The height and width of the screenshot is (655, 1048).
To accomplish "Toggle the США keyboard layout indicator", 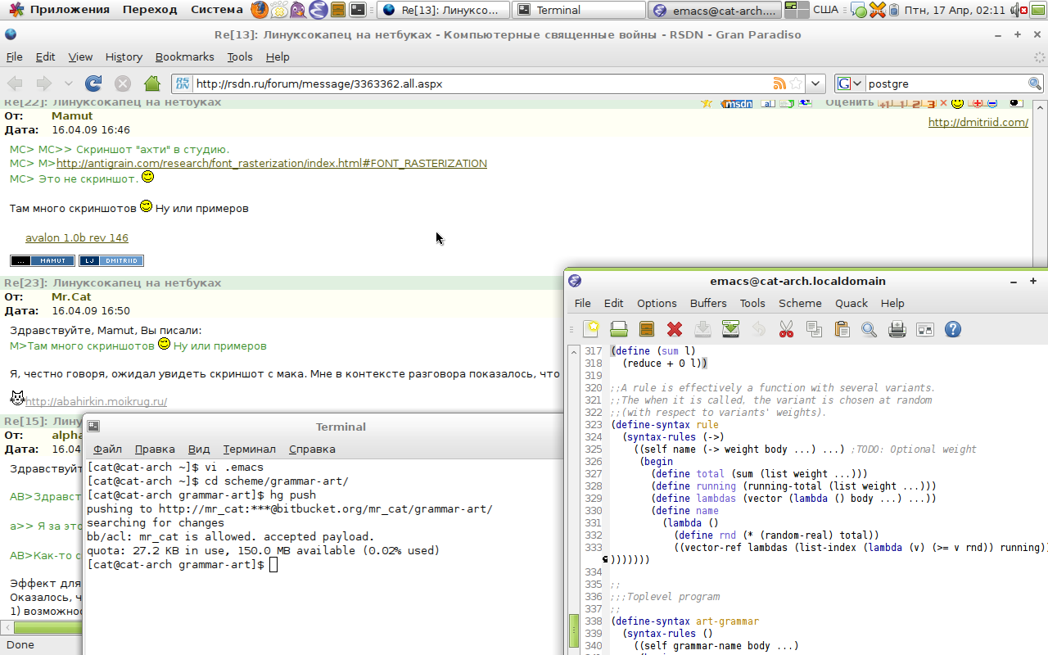I will [x=825, y=10].
